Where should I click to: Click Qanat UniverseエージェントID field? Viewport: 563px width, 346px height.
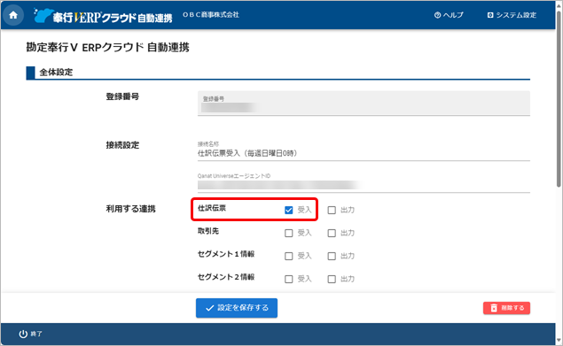tap(364, 184)
